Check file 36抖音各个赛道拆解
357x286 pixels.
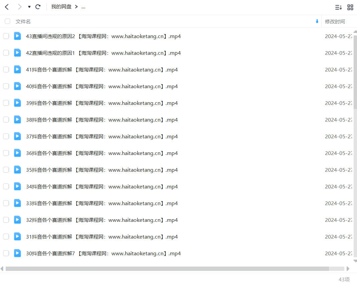pyautogui.click(x=6, y=153)
